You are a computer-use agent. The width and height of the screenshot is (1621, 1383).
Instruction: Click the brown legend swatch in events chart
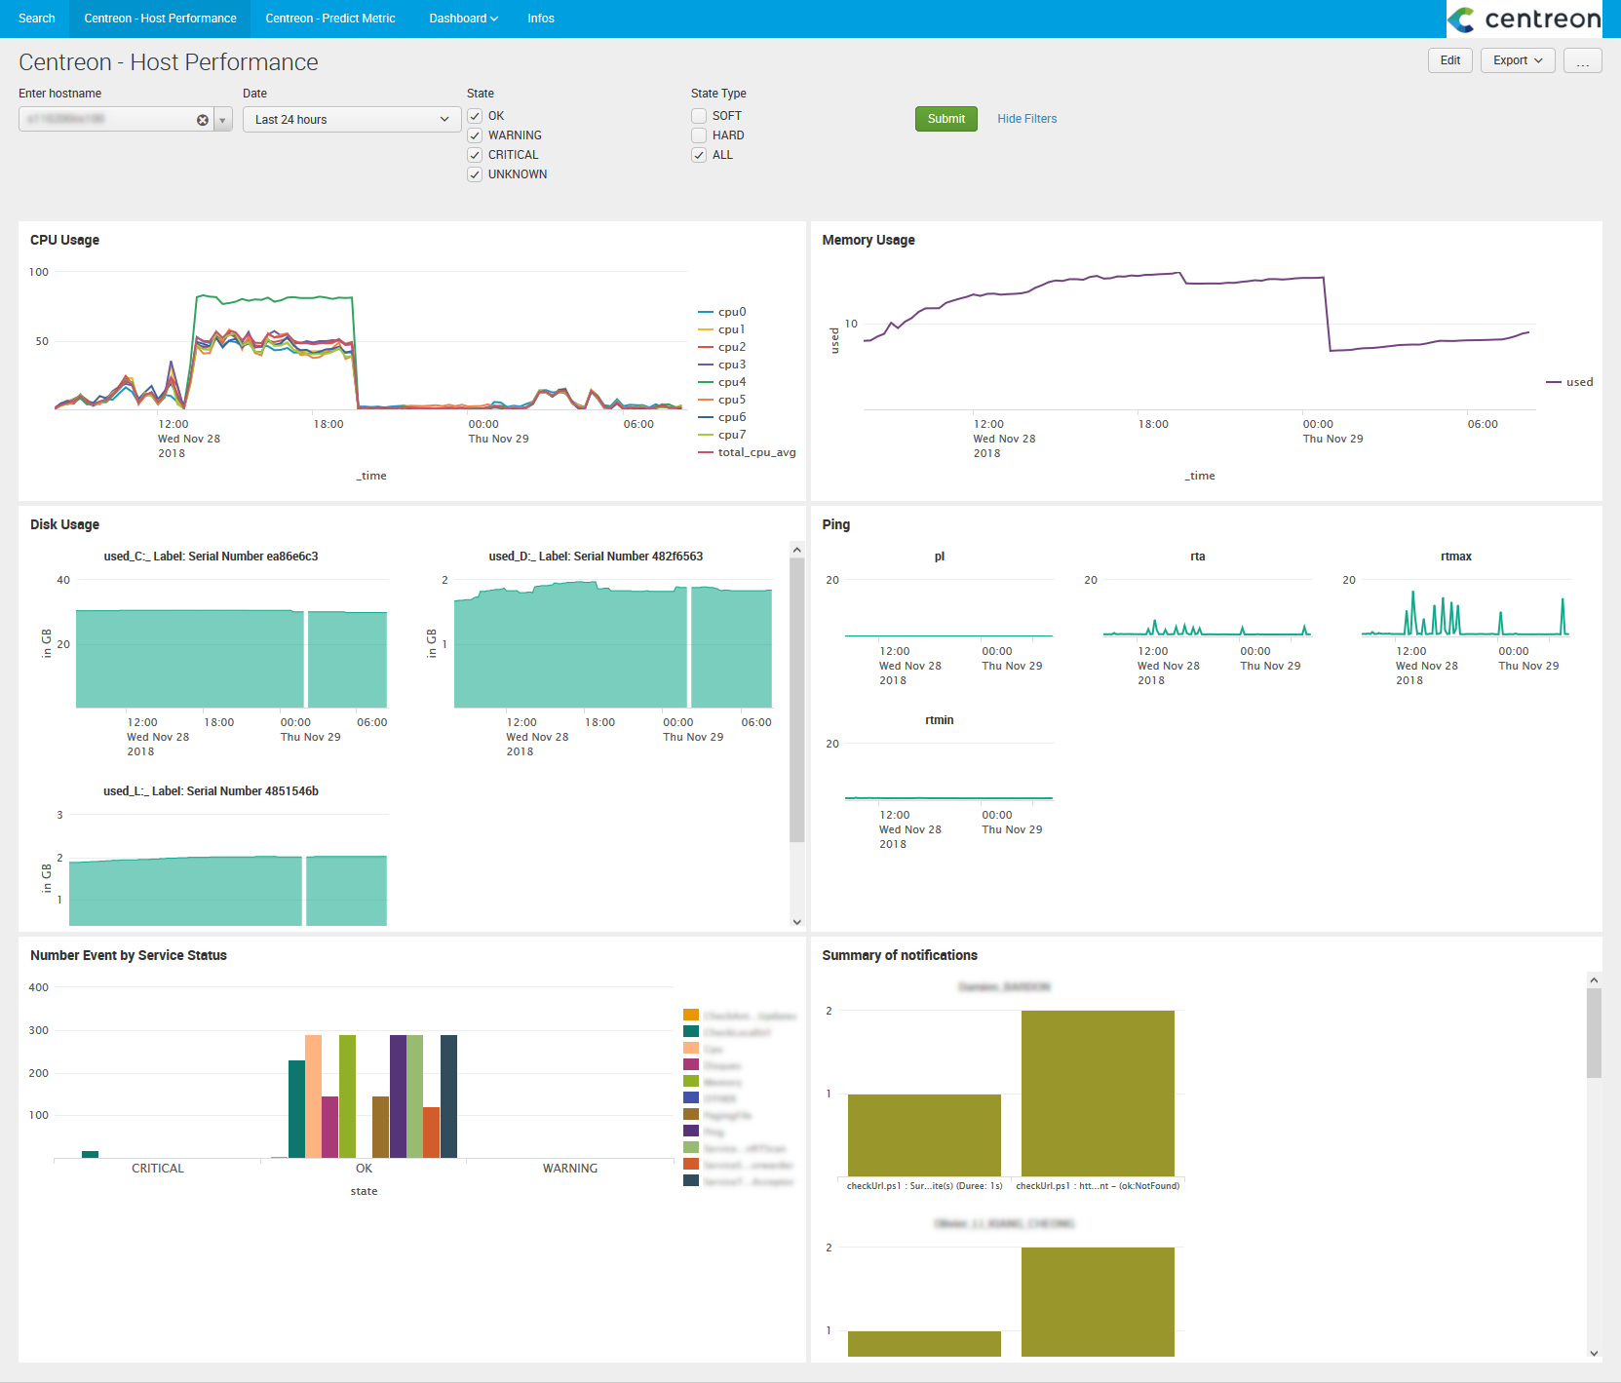tap(691, 1115)
